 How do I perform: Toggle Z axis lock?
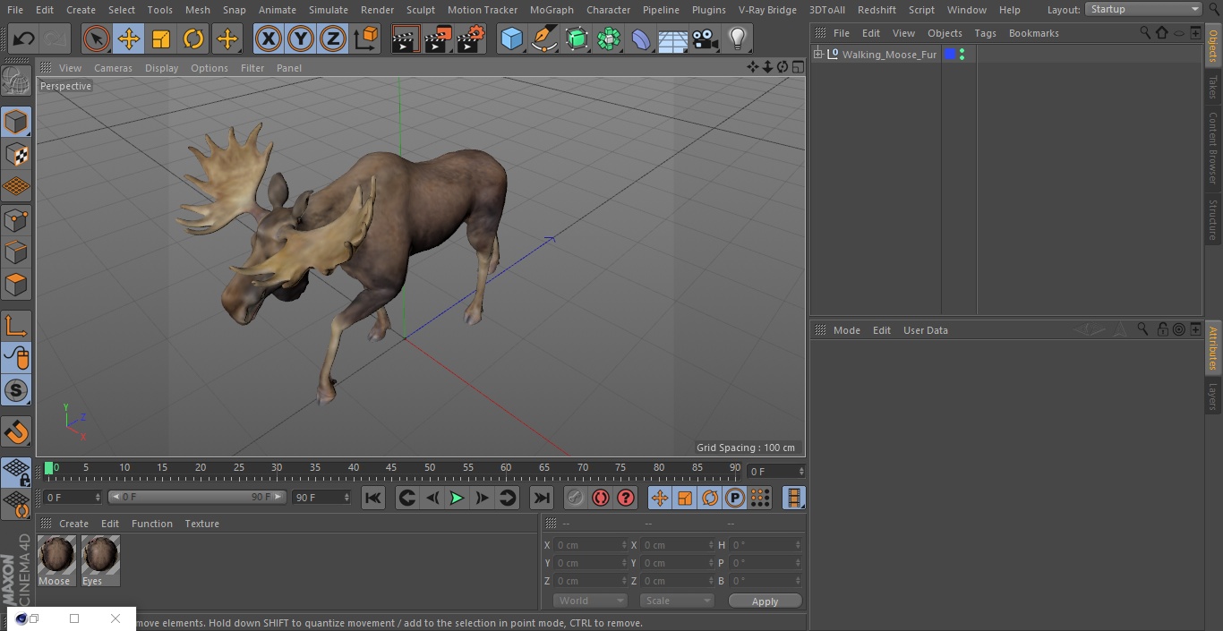pos(332,38)
